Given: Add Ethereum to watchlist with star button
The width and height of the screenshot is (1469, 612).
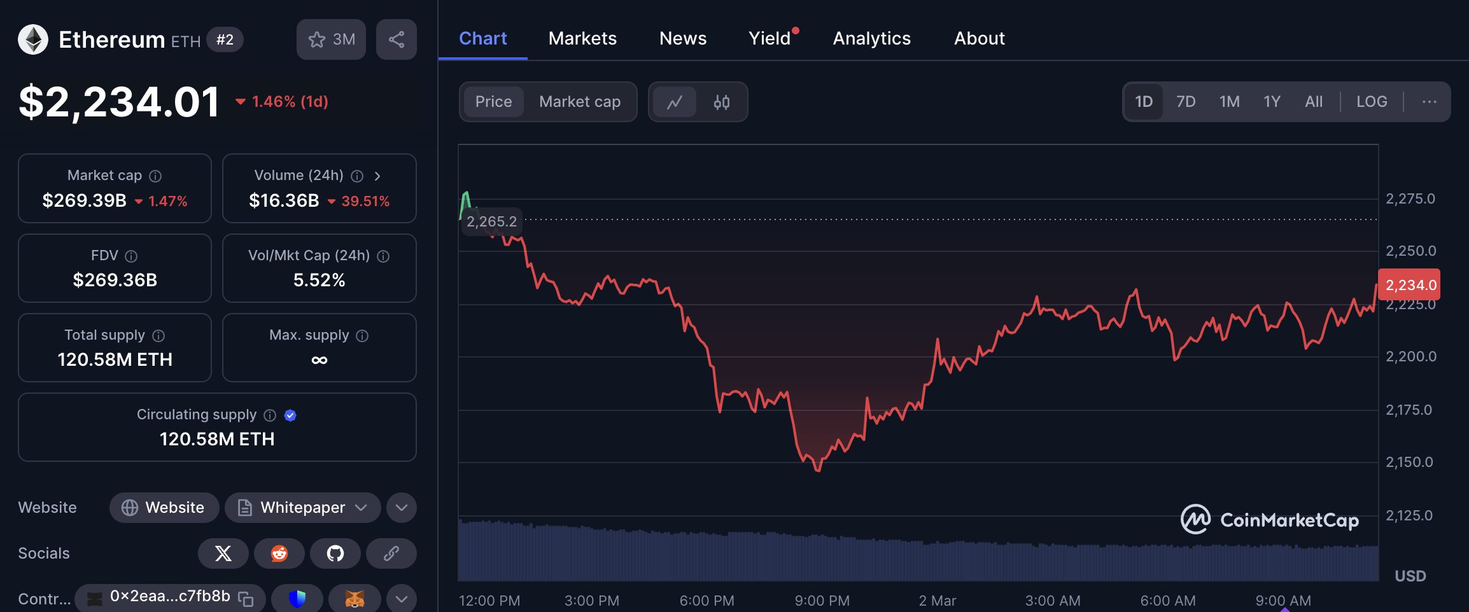Looking at the screenshot, I should (331, 39).
